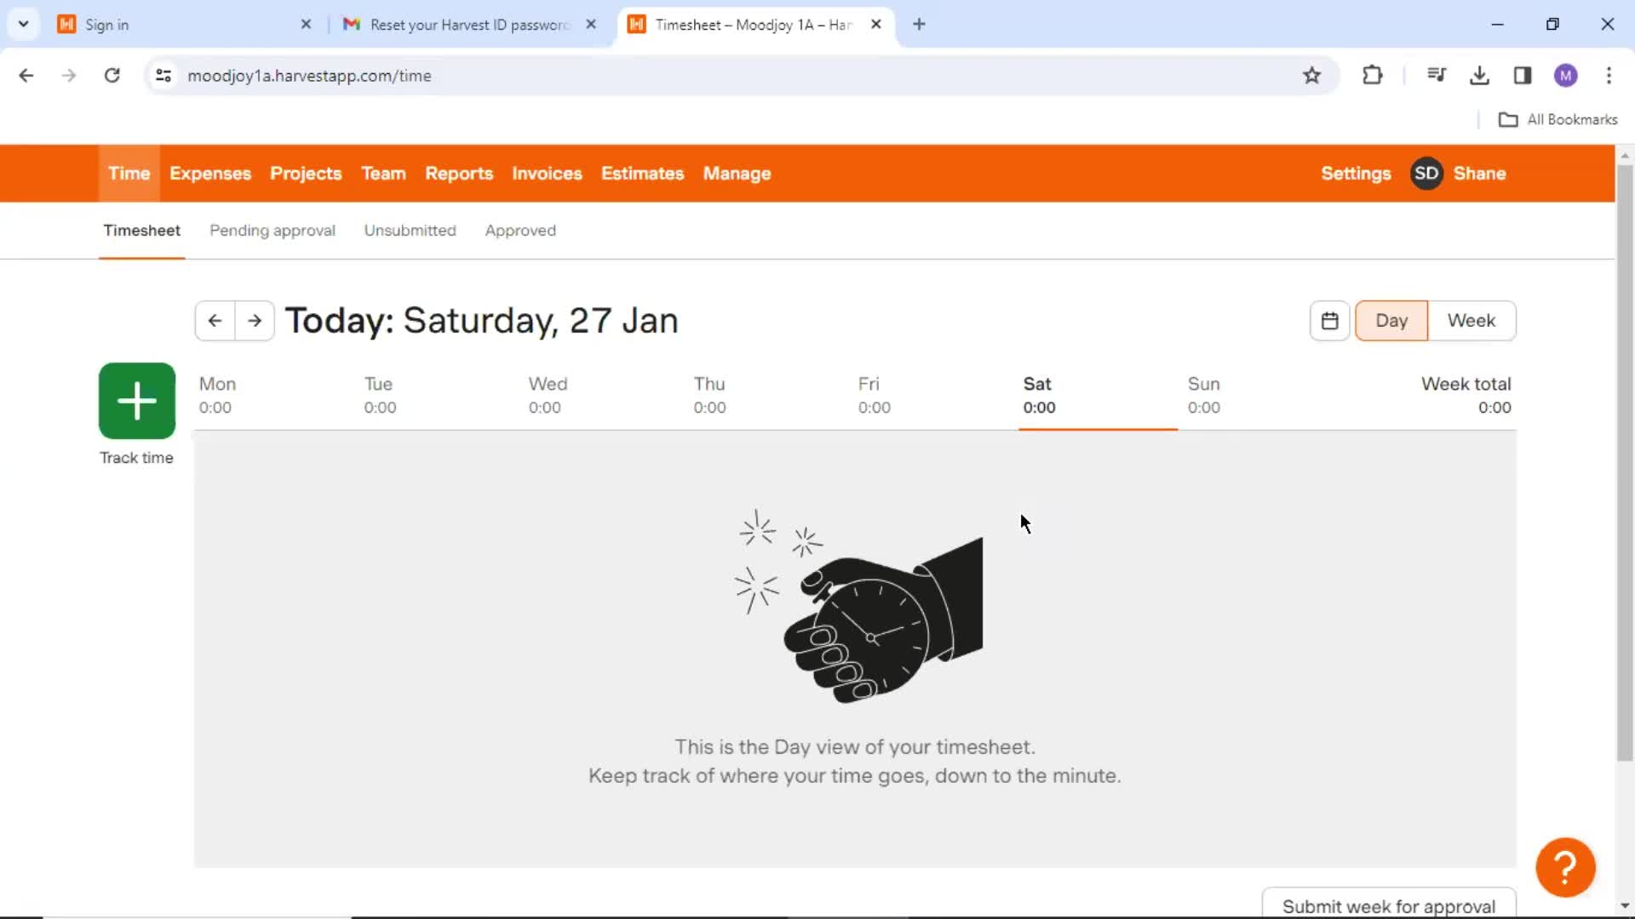Viewport: 1635px width, 919px height.
Task: Navigate to next day arrow icon
Action: click(x=254, y=321)
